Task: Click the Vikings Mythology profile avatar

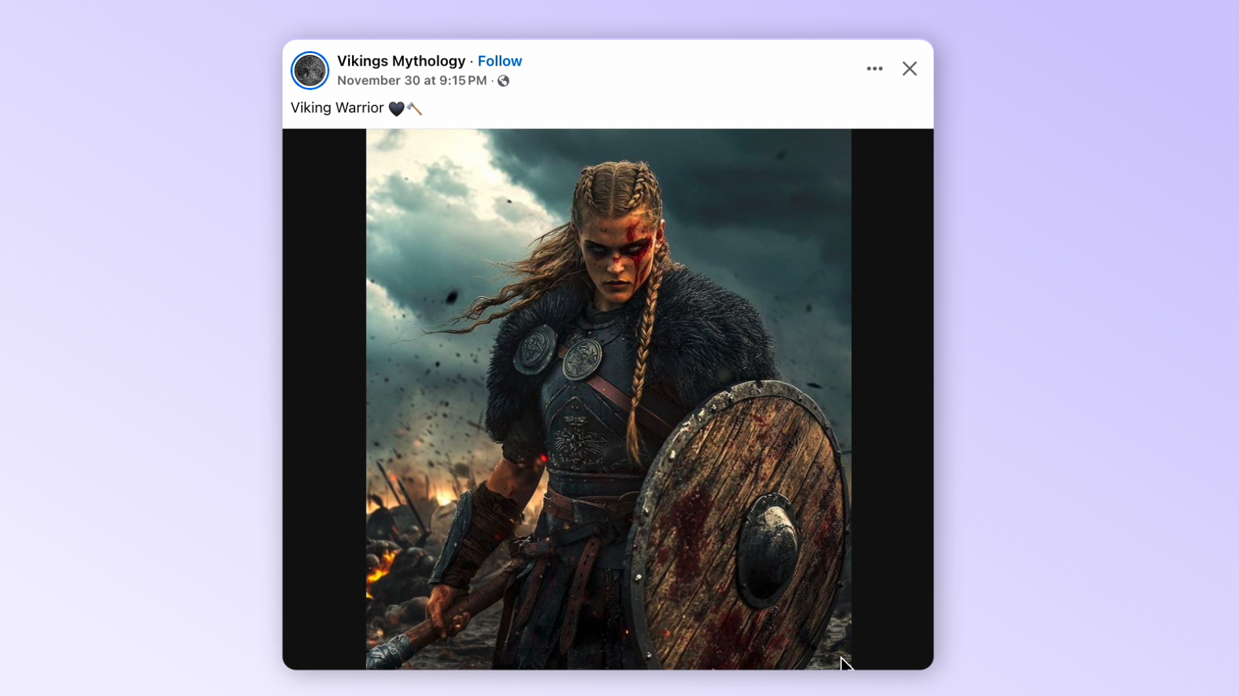Action: point(309,70)
